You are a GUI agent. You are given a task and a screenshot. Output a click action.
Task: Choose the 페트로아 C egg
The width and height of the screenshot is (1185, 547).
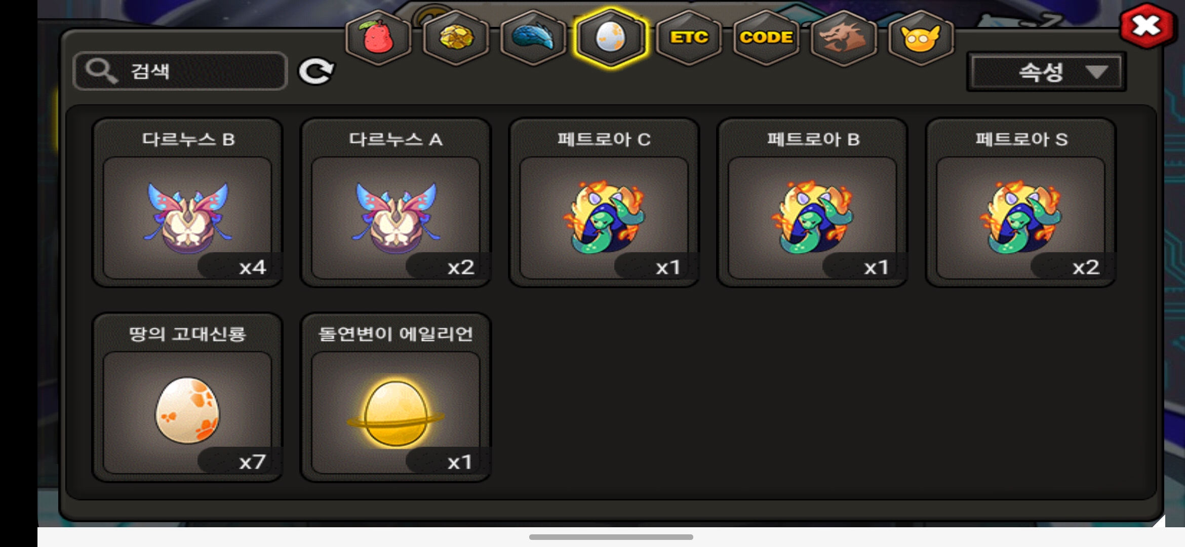(x=604, y=203)
